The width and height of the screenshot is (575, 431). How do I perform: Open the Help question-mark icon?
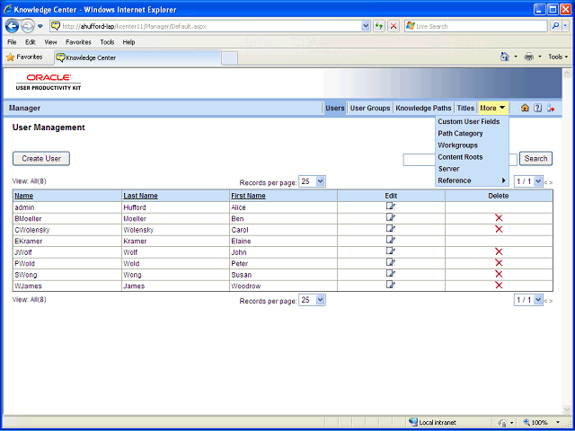[537, 108]
